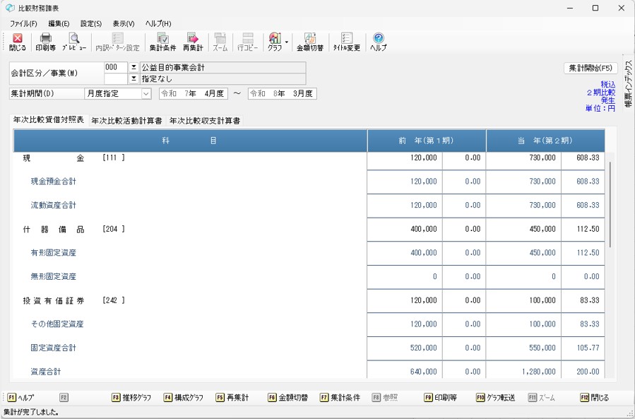Viewport: 635px width, 419px height.
Task: Open the プレビュー preview icon
Action: tap(74, 42)
